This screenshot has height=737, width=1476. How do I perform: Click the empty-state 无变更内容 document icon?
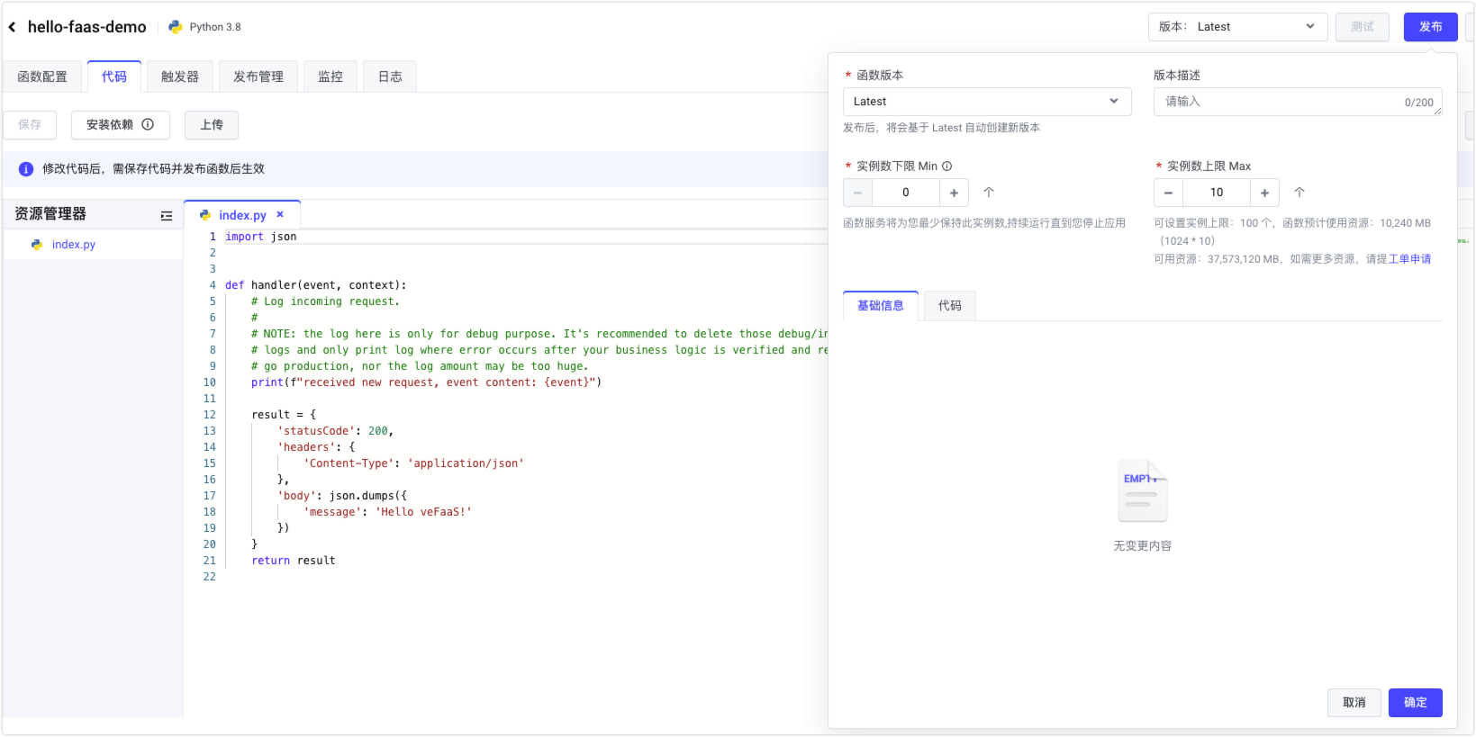pos(1142,491)
